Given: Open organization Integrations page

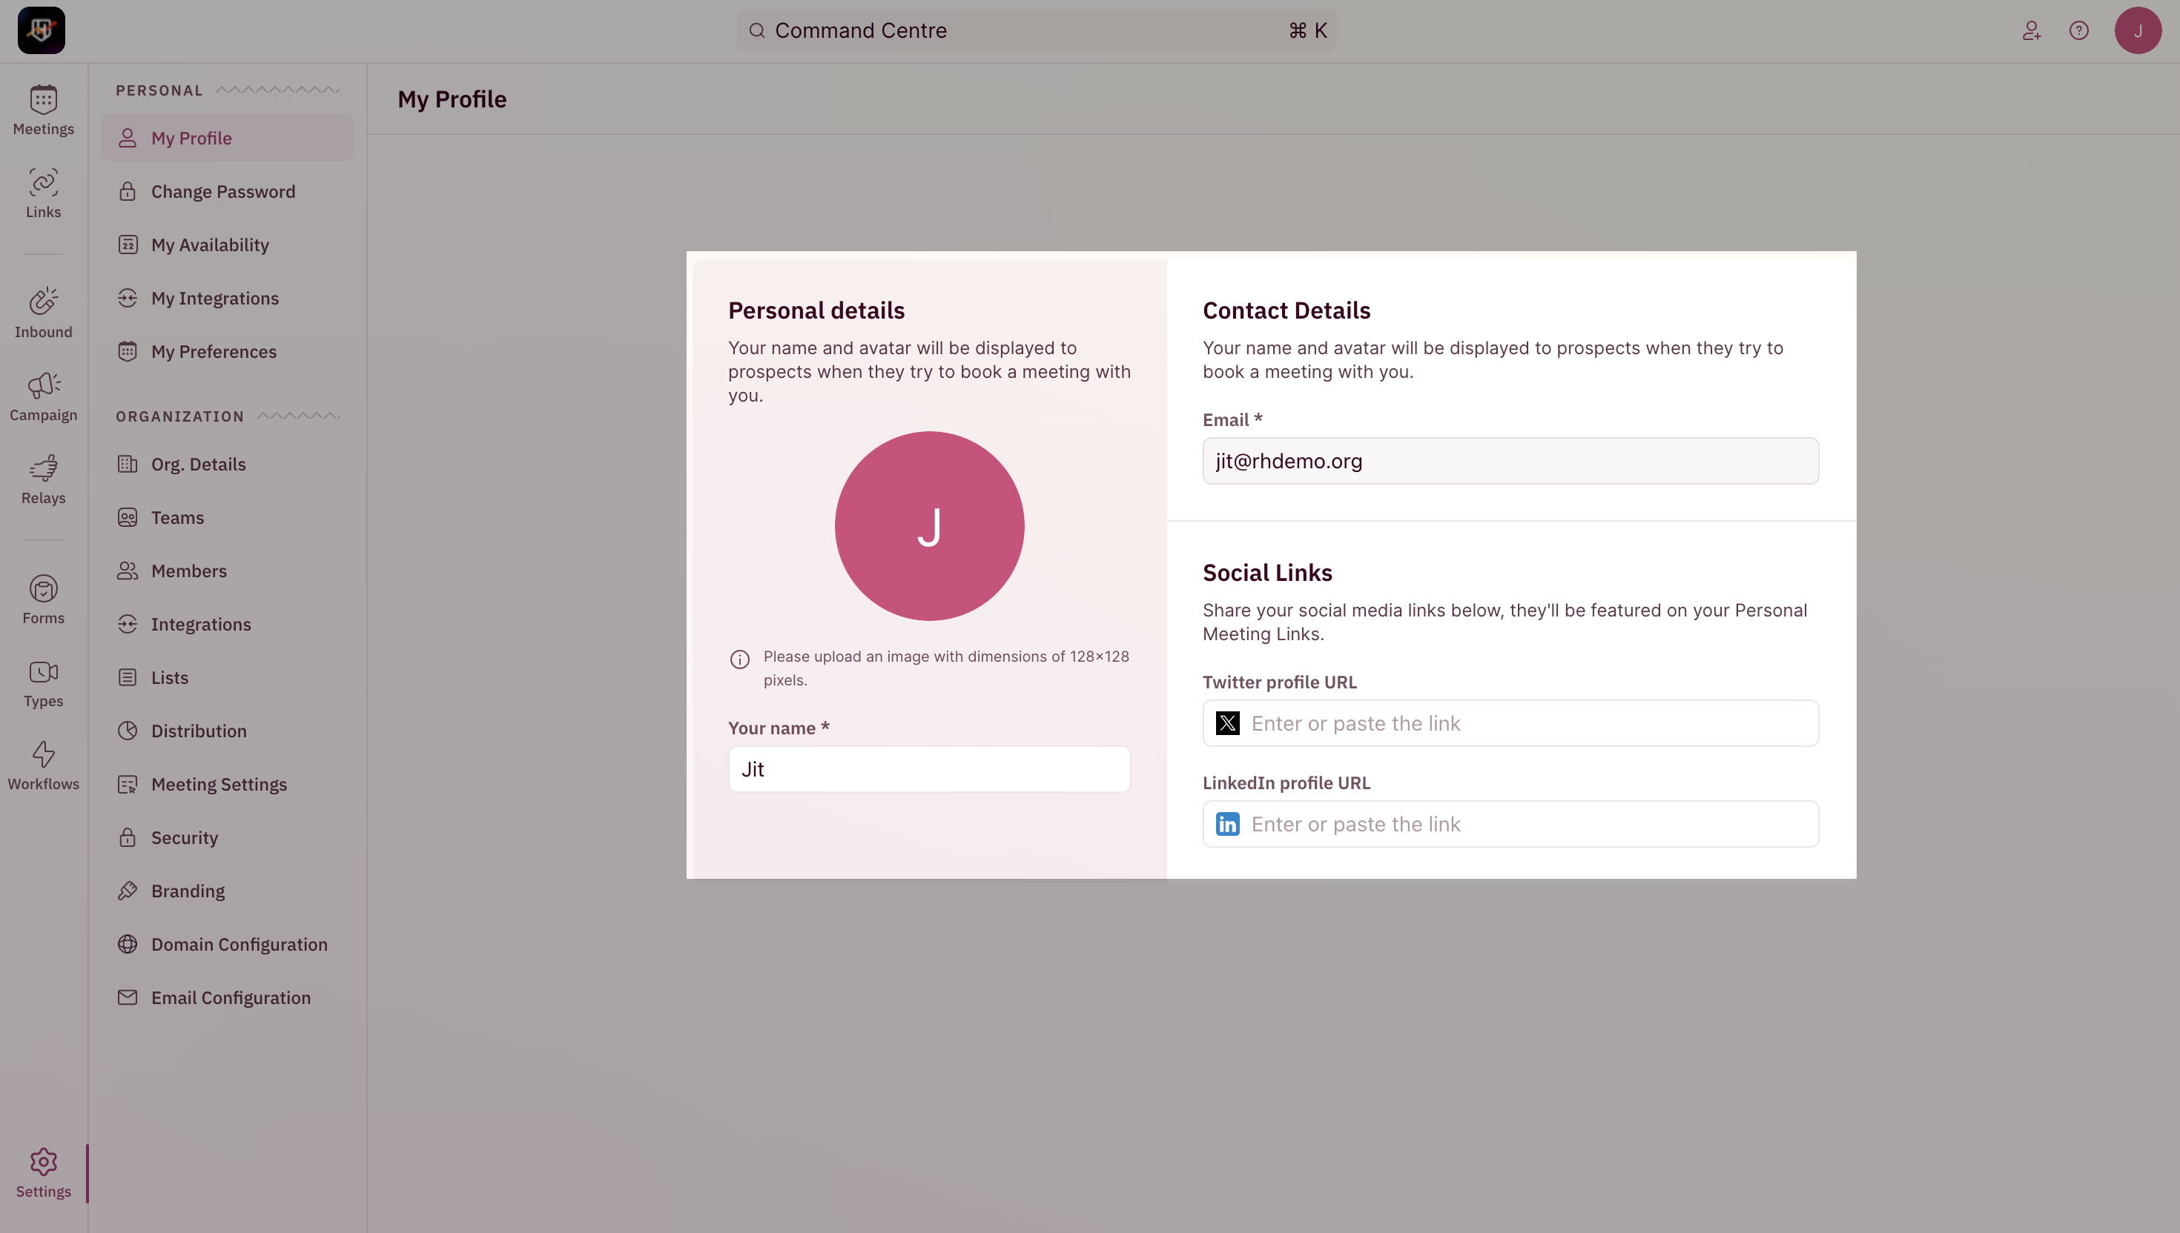Looking at the screenshot, I should pyautogui.click(x=228, y=624).
